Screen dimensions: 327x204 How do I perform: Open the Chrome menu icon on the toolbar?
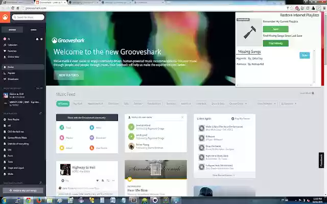(324, 8)
